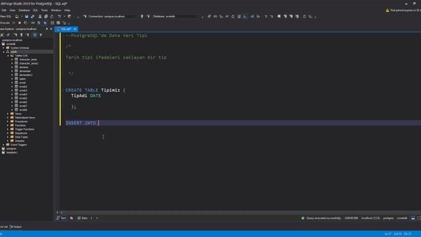Select the ornek5 table
Screen dimensions: 421x237
click(x=23, y=98)
